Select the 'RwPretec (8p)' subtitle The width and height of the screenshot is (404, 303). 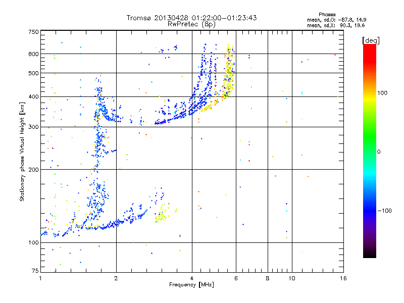point(191,24)
